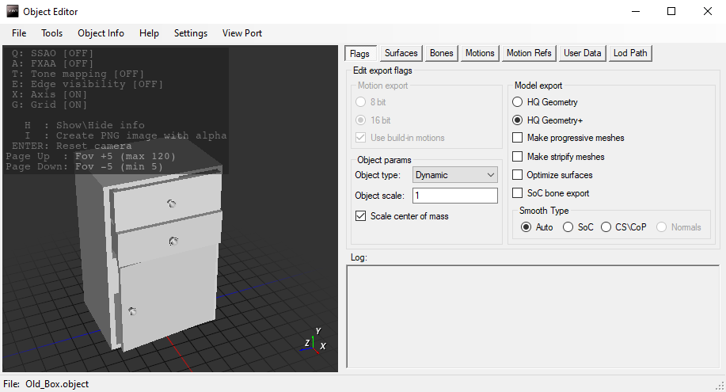Open the View Port menu

[x=242, y=33]
